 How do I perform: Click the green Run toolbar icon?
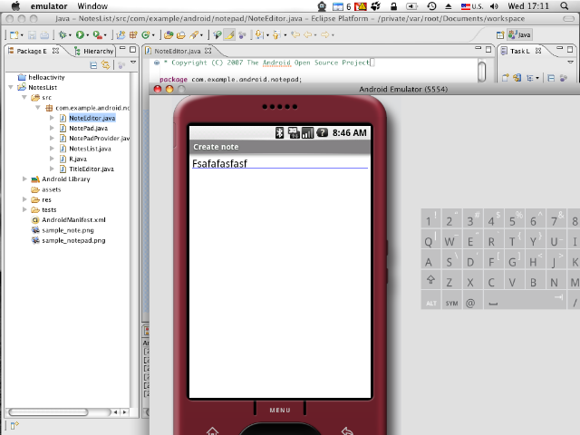click(80, 34)
